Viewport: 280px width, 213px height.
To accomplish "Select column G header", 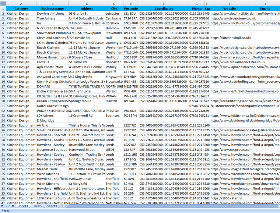I will click(197, 4).
